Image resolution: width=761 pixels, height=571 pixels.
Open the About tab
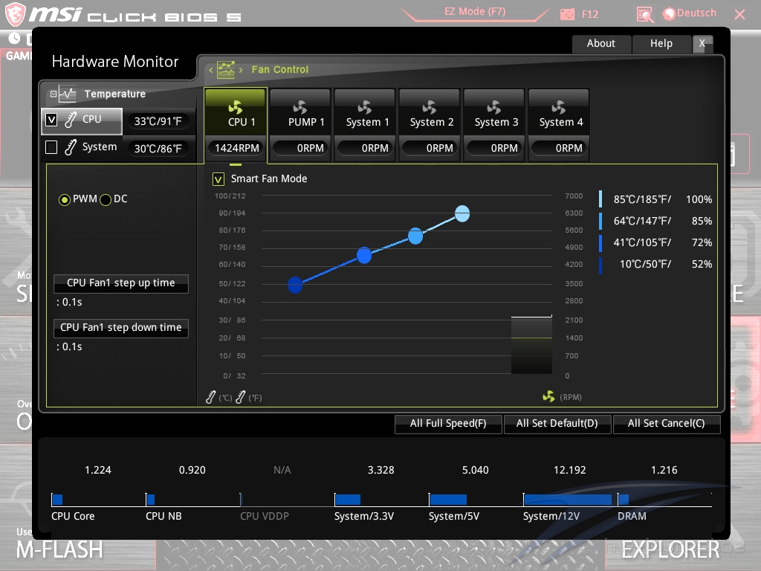click(x=600, y=44)
